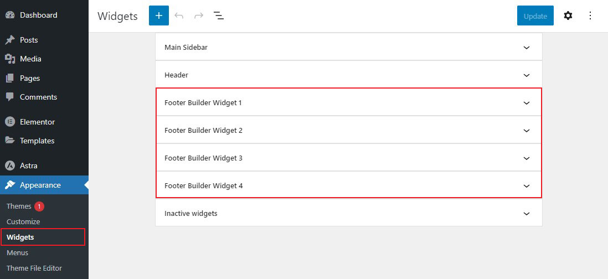Expand the Header widget area chevron
The height and width of the screenshot is (279, 608).
pos(527,75)
